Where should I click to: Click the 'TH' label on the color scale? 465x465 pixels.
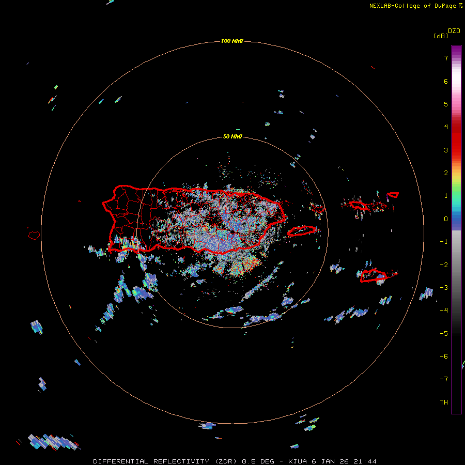tap(444, 402)
